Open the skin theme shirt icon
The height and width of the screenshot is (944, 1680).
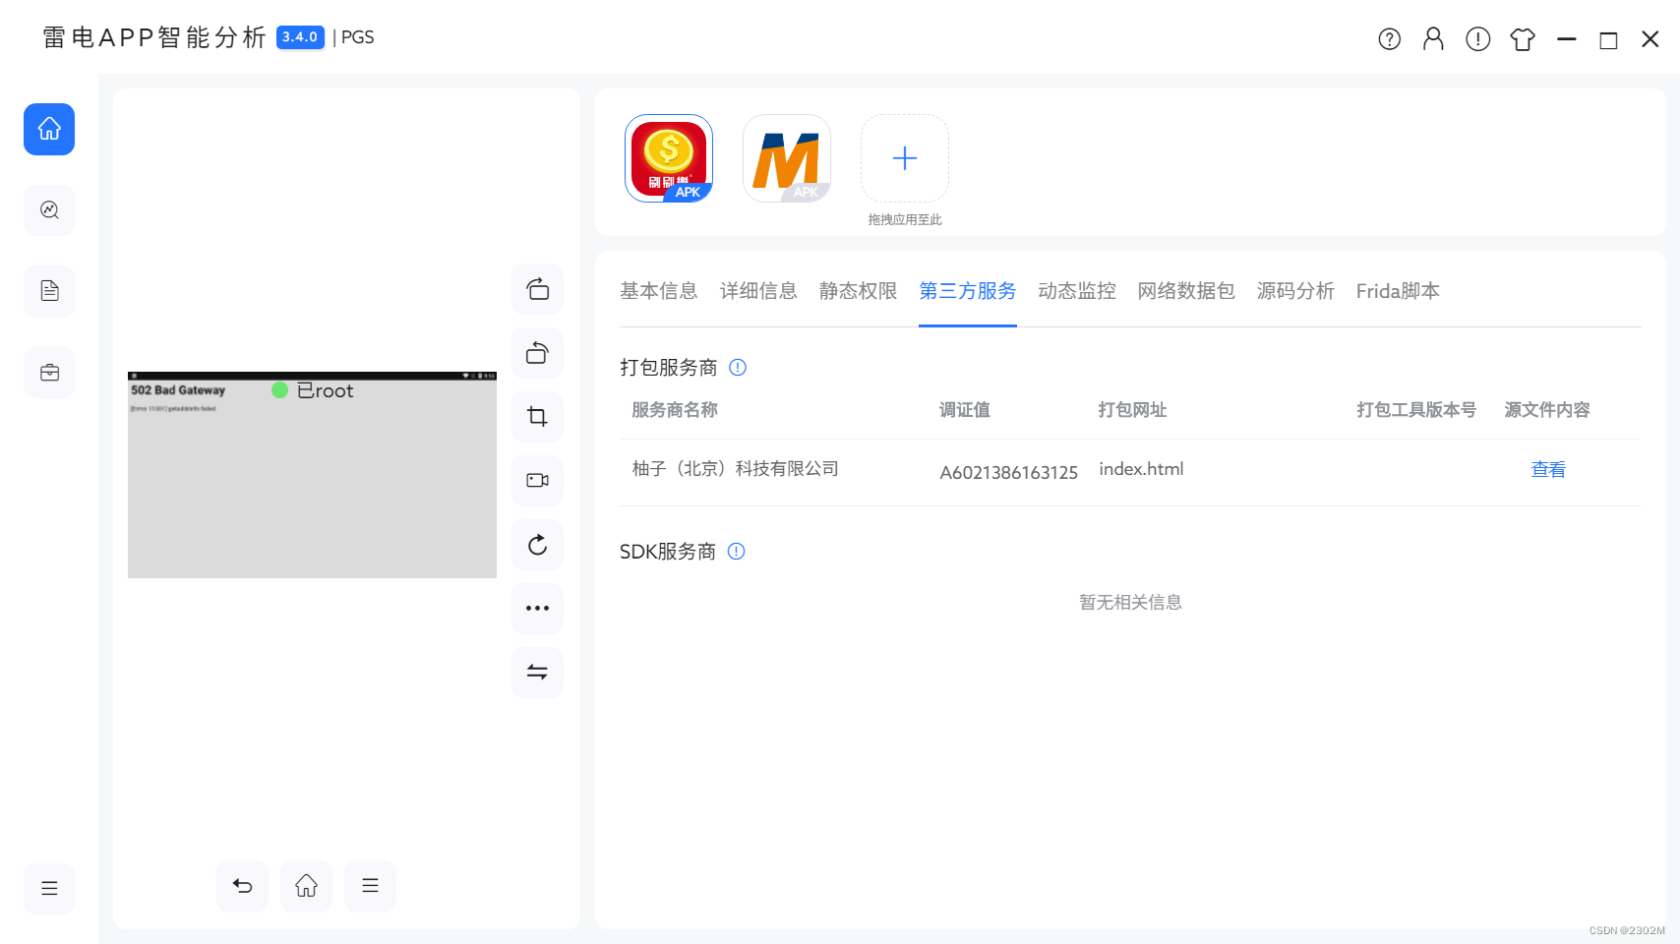[1523, 39]
